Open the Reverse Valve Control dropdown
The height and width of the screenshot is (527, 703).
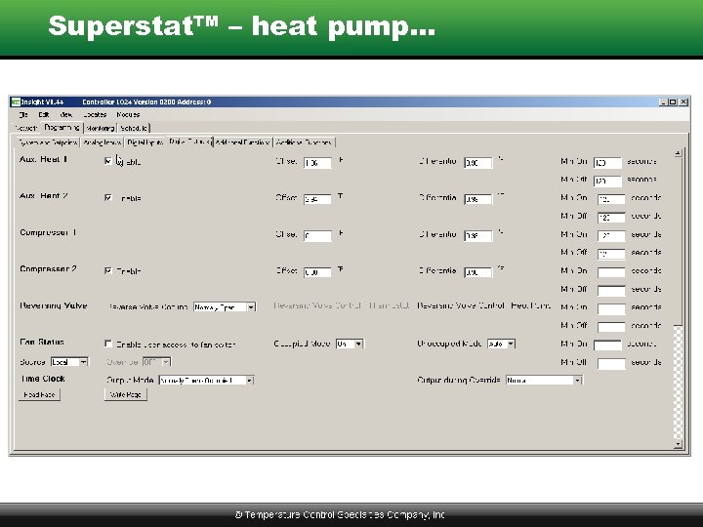(225, 307)
